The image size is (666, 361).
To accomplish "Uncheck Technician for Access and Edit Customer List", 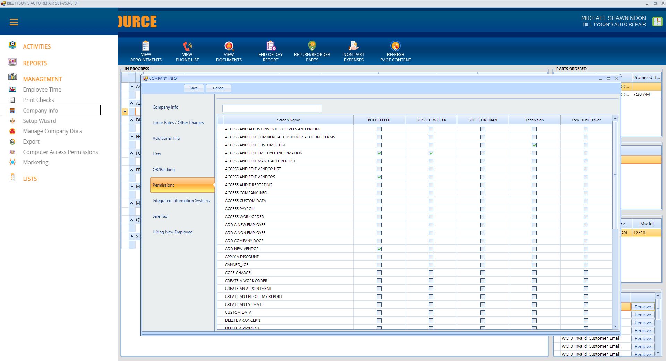I will [534, 145].
